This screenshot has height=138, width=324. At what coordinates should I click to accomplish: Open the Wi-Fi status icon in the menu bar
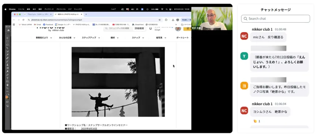[162, 9]
